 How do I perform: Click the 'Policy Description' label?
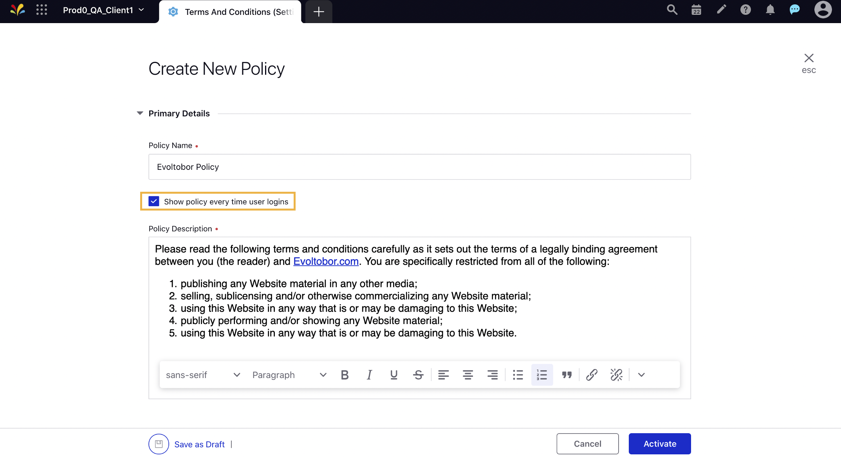point(180,229)
